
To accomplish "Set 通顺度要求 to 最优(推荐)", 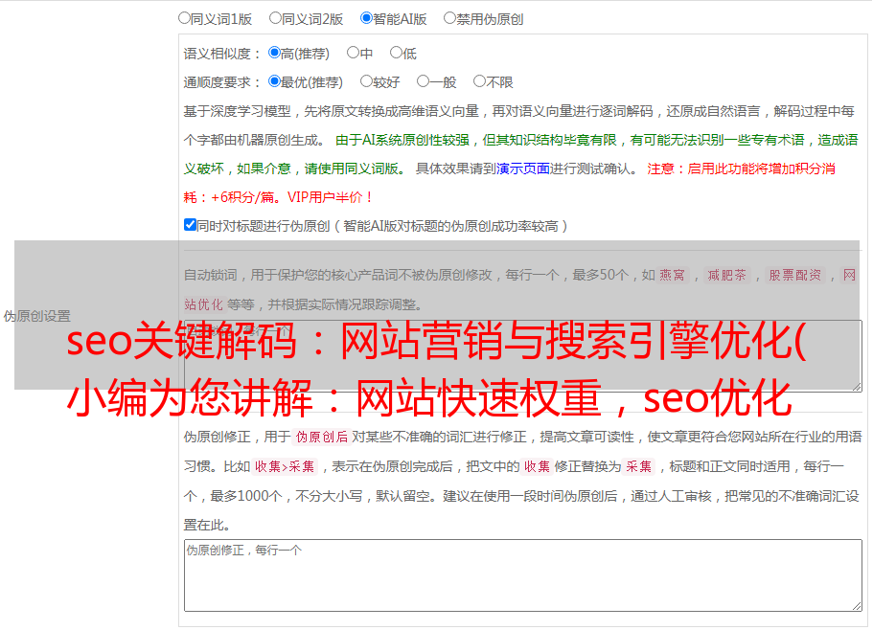I will pos(274,81).
